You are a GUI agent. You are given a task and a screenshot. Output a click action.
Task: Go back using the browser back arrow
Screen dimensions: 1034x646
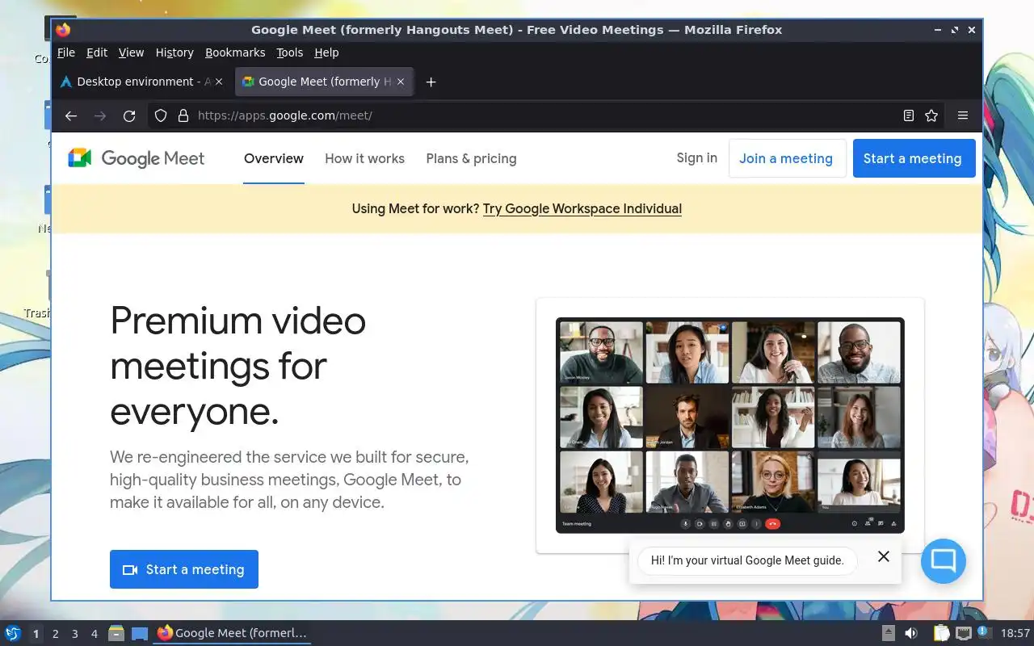(71, 115)
